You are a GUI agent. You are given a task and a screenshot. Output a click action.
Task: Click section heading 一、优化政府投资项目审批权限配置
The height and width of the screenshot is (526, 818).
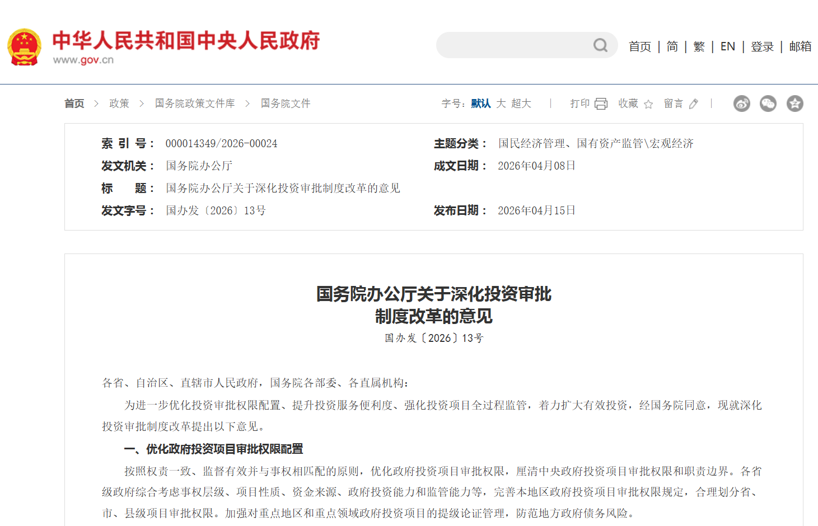click(x=213, y=449)
